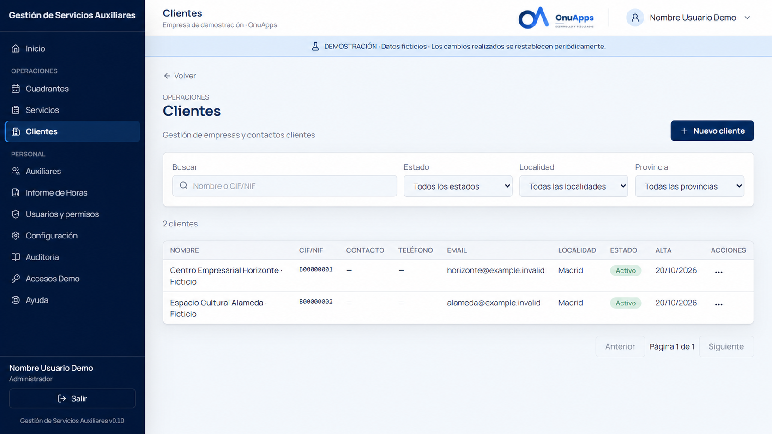
Task: Open Auxiliares section
Action: (x=72, y=171)
